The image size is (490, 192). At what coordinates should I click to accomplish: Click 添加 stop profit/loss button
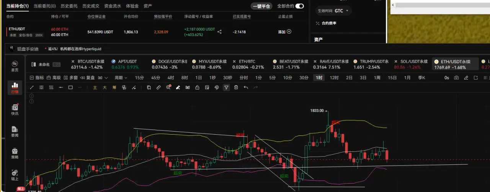point(285,32)
